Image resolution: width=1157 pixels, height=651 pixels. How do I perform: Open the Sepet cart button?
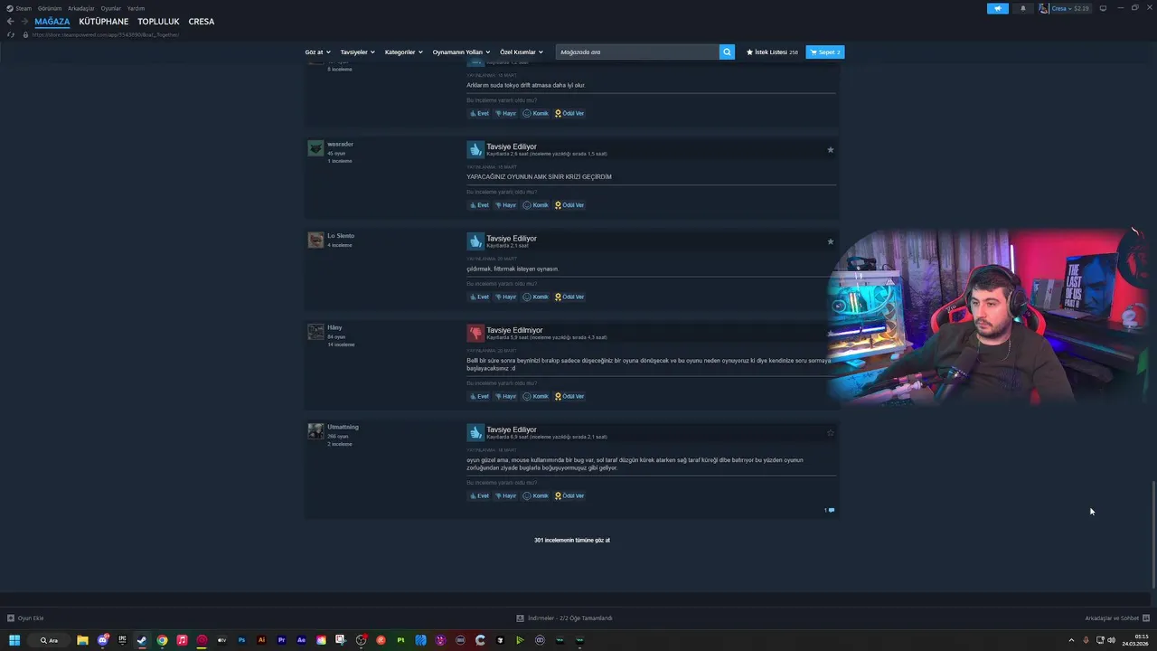[x=824, y=52]
